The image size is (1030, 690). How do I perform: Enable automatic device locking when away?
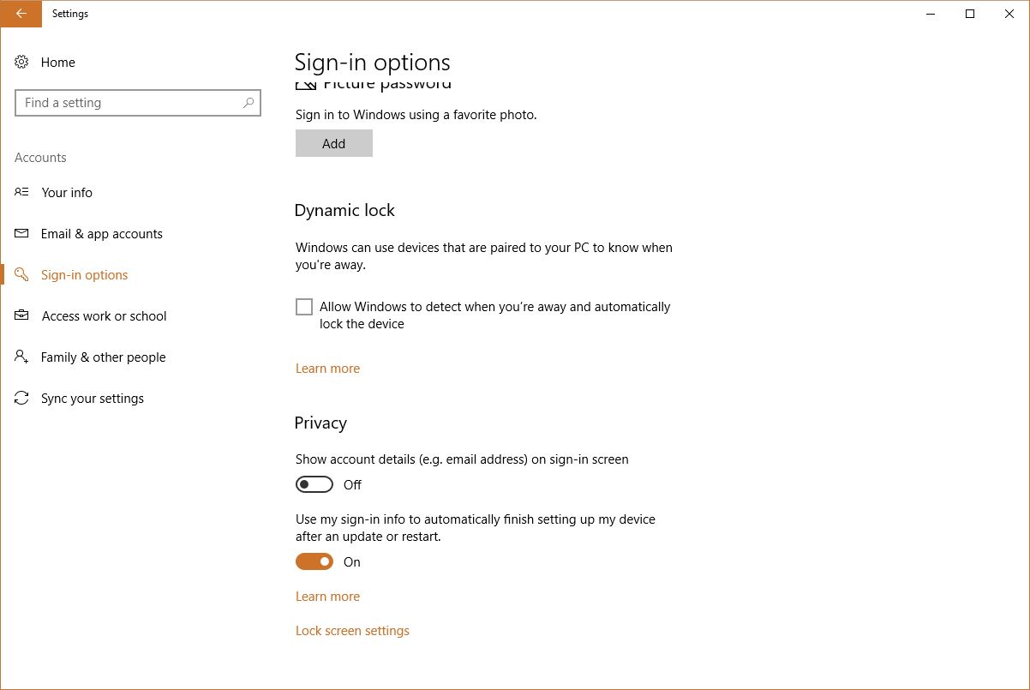click(304, 306)
